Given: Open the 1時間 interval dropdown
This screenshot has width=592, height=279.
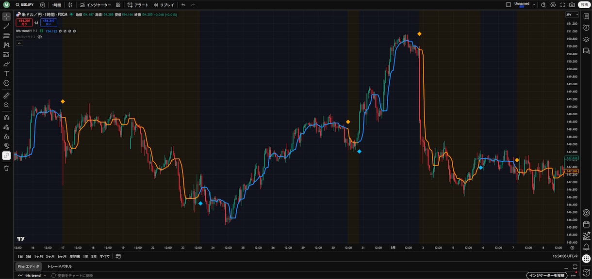Looking at the screenshot, I should pyautogui.click(x=56, y=5).
